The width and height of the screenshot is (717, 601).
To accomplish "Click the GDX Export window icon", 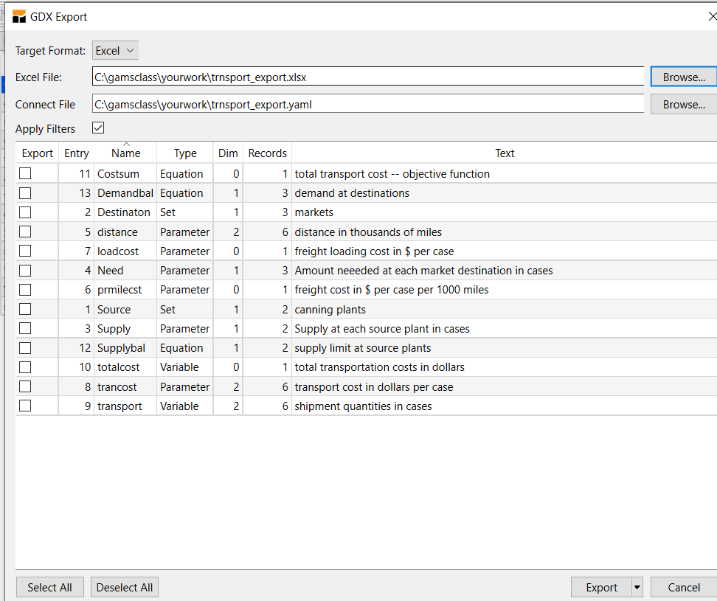I will click(x=19, y=16).
